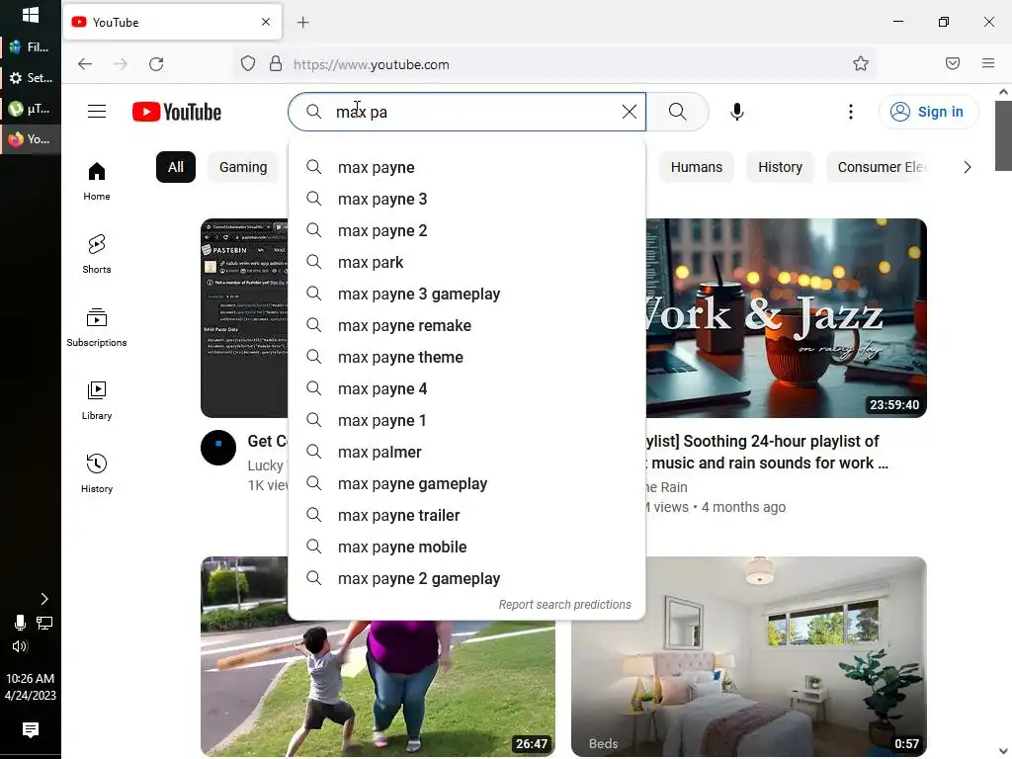Choose the "max payne 3 gameplay" suggestion
The width and height of the screenshot is (1012, 759).
[466, 294]
